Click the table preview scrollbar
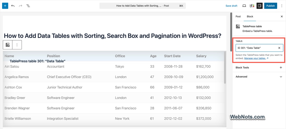286x129 pixels. click(225, 68)
